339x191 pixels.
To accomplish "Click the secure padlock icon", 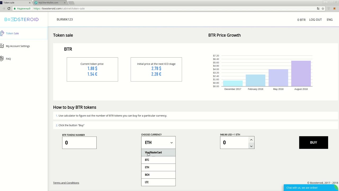I will point(15,8).
